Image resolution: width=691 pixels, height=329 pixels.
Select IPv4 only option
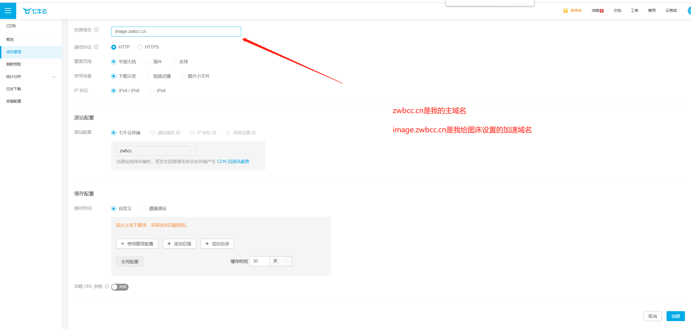tap(152, 91)
